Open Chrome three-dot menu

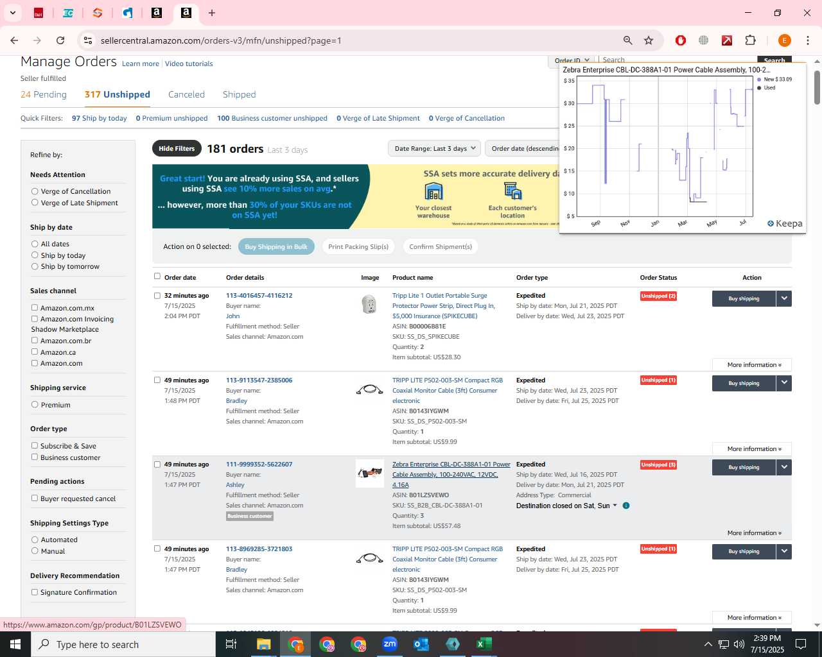[808, 40]
